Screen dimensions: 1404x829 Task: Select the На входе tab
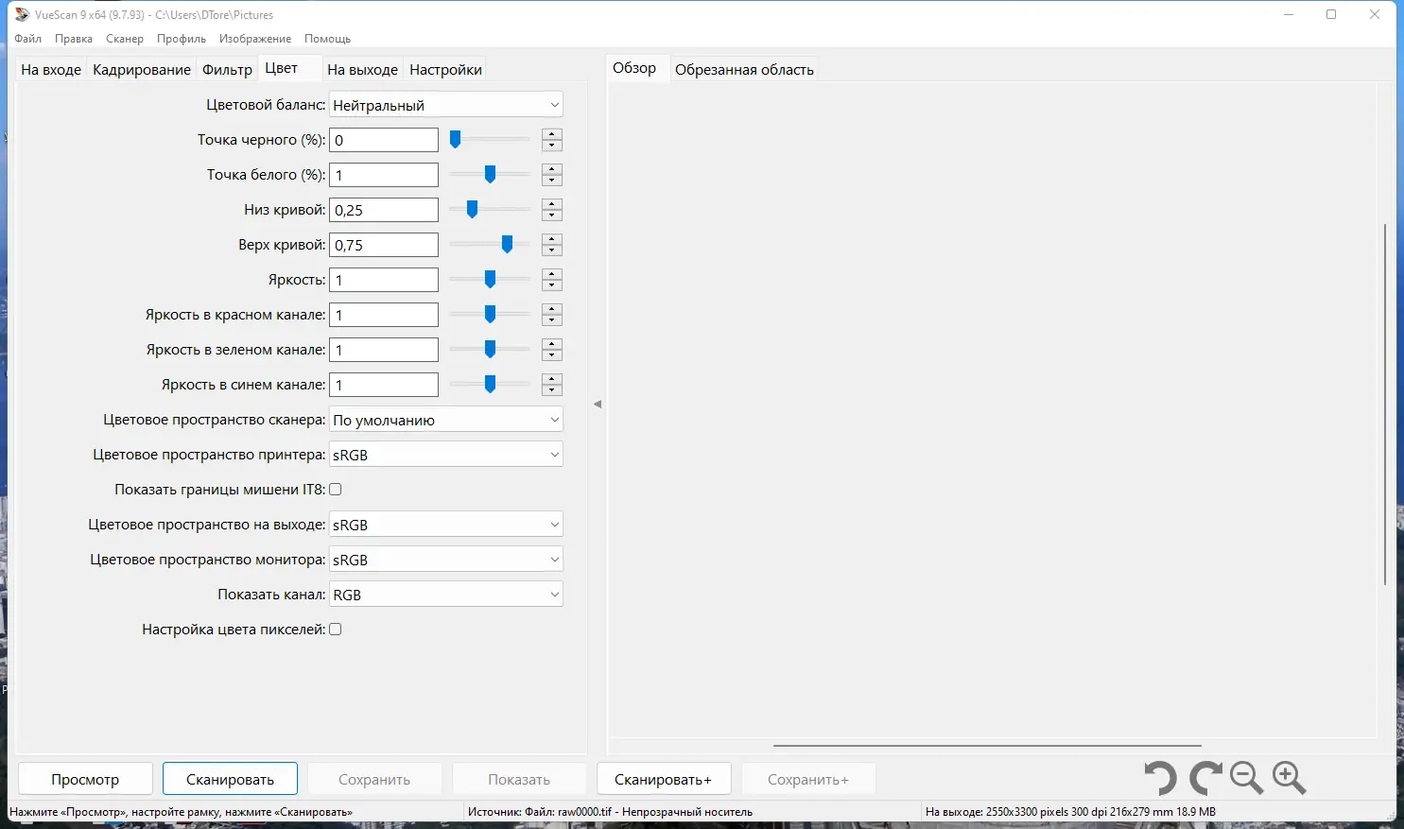pyautogui.click(x=51, y=70)
